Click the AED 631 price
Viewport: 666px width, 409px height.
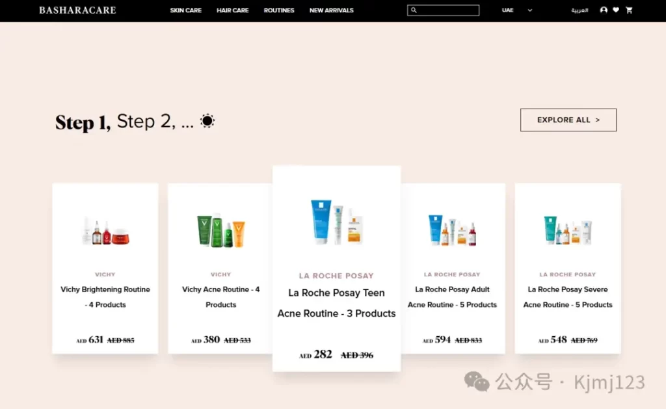[x=90, y=340]
